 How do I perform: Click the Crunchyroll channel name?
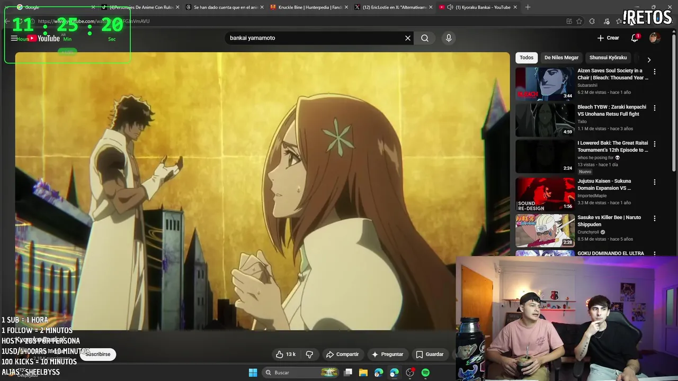[x=588, y=232]
